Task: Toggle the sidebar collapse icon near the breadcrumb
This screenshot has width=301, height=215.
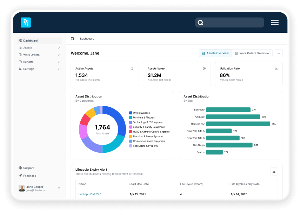Action: tap(72, 38)
